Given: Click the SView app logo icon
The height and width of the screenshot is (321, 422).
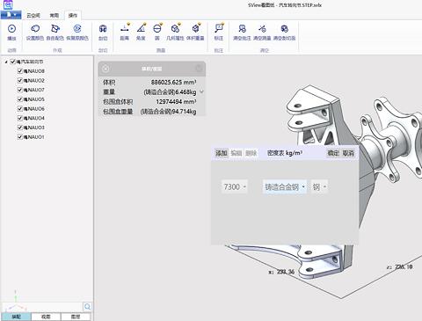Looking at the screenshot, I should [9, 4].
